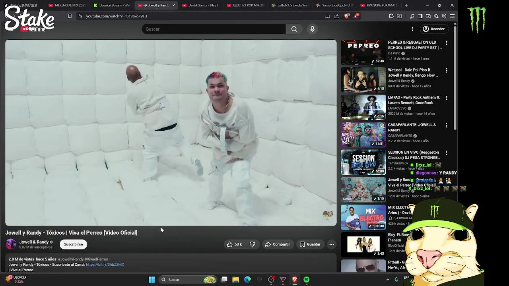Image resolution: width=509 pixels, height=286 pixels.
Task: Open options for CASAPARLANTE video
Action: click(447, 125)
